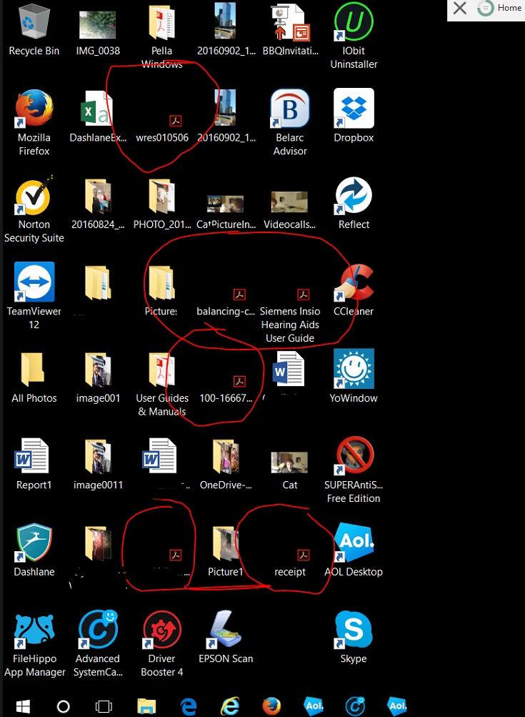
Task: Launch Internet Explorer from taskbar
Action: [230, 706]
